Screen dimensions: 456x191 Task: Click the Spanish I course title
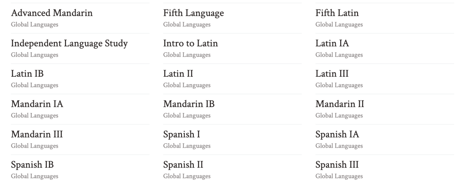[182, 135]
